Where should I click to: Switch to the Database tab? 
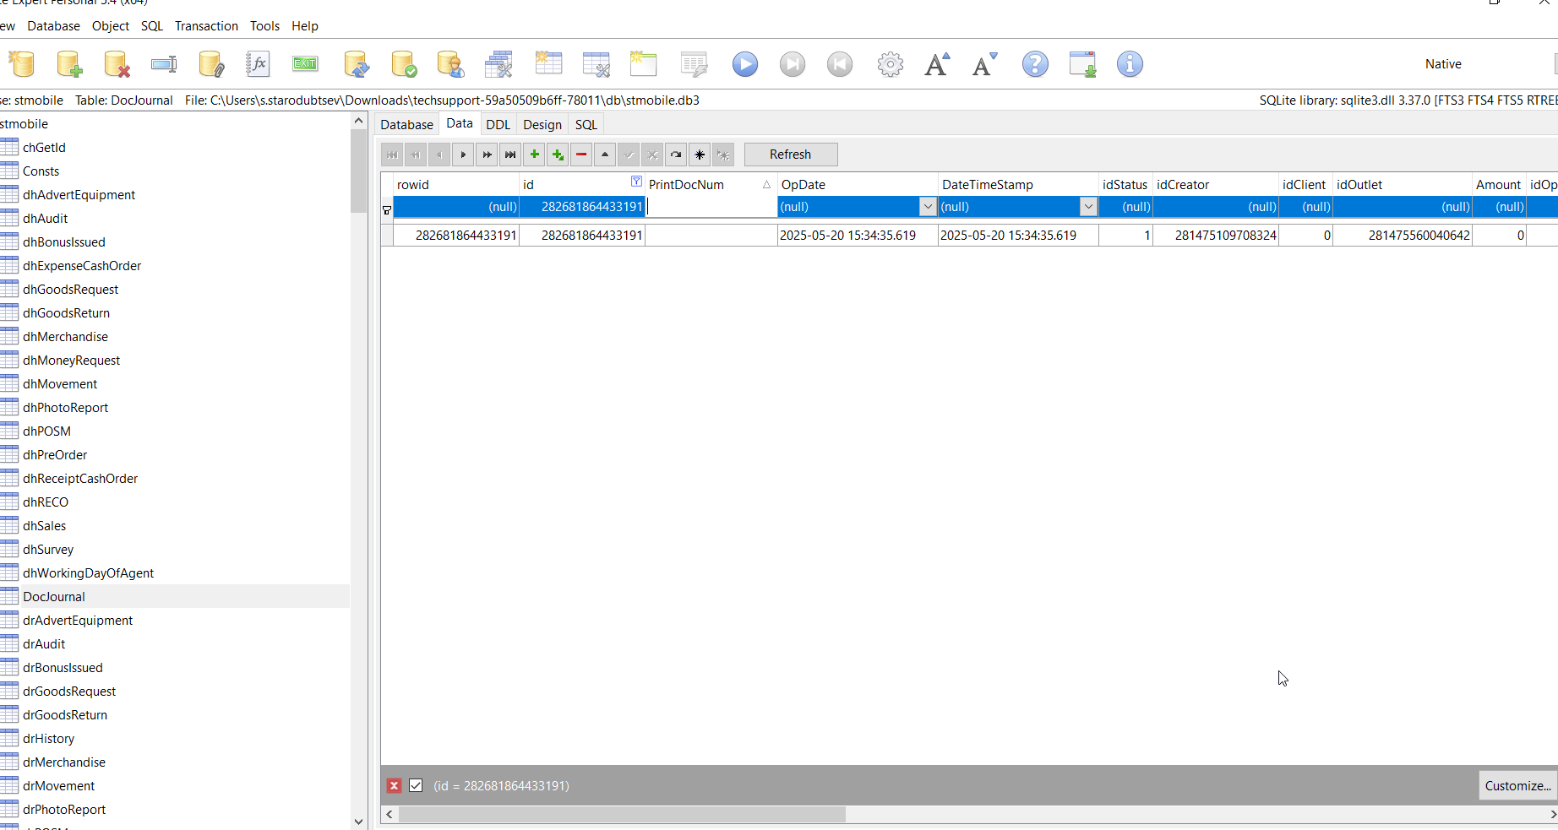click(x=406, y=124)
